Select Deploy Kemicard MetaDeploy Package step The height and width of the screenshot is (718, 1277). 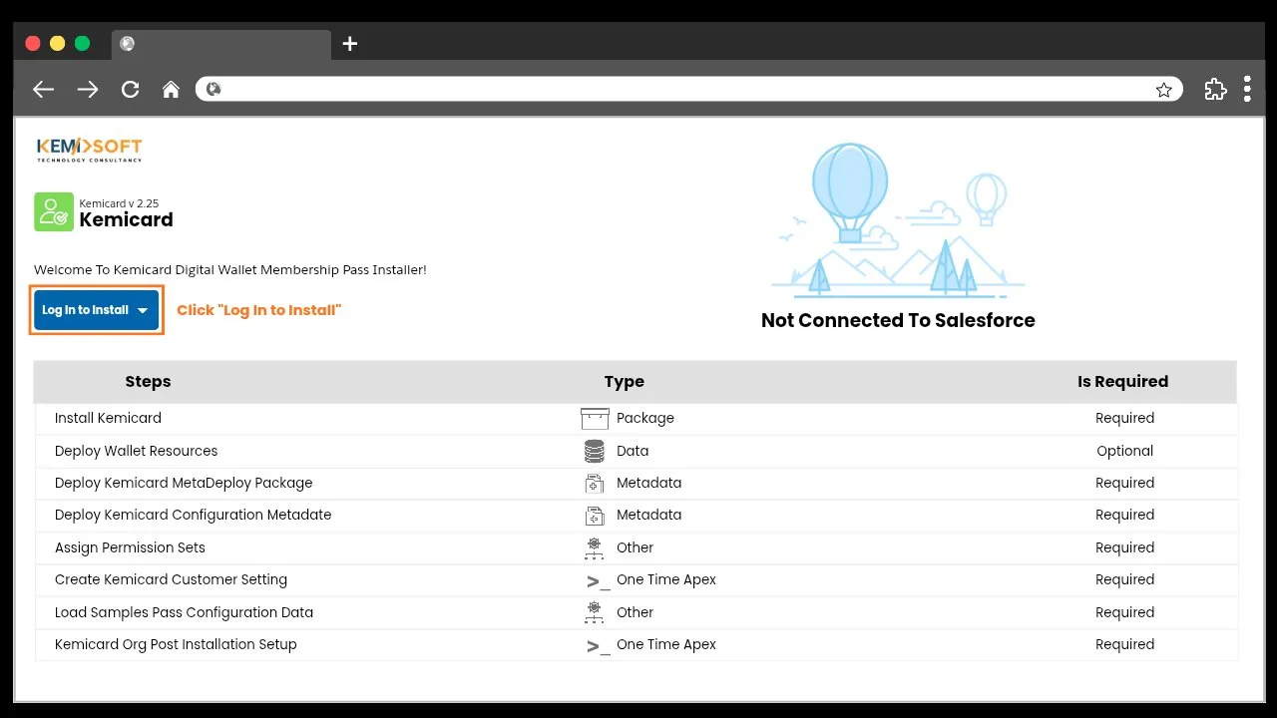184,483
